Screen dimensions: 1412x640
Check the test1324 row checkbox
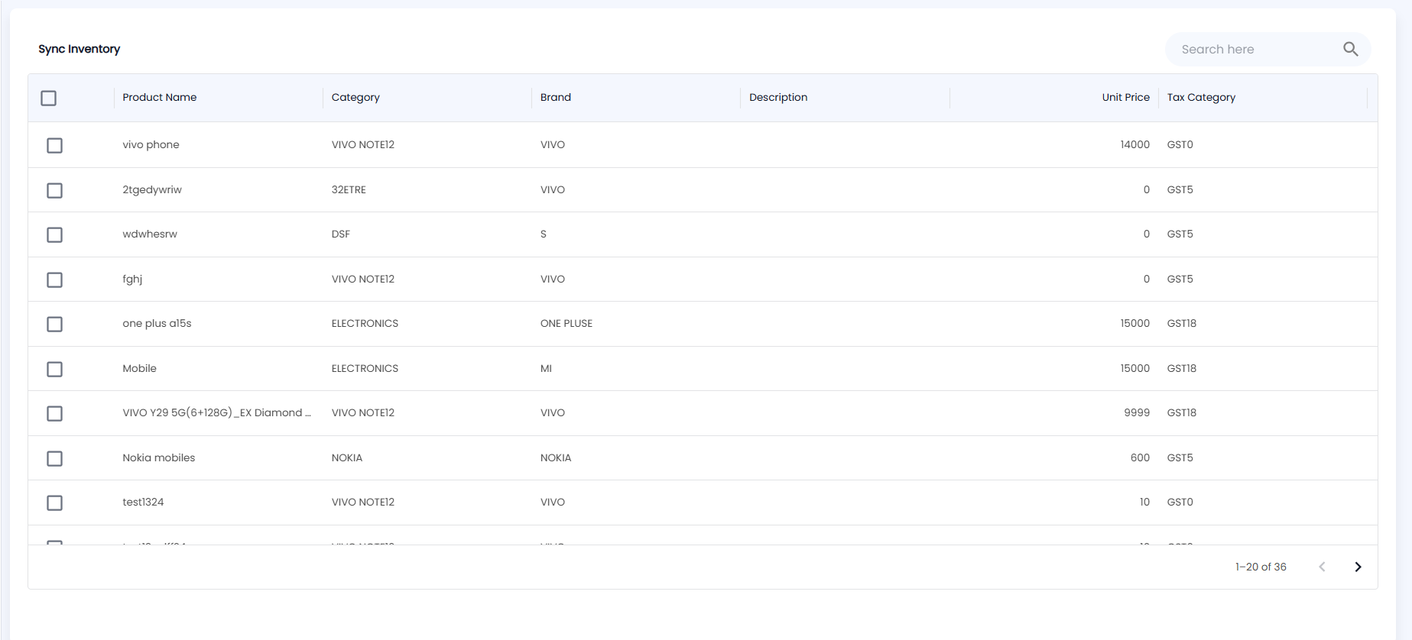coord(54,503)
